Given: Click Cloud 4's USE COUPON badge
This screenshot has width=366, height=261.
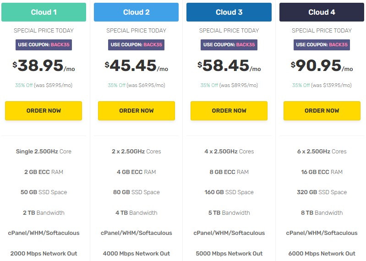Looking at the screenshot, I should 322,45.
